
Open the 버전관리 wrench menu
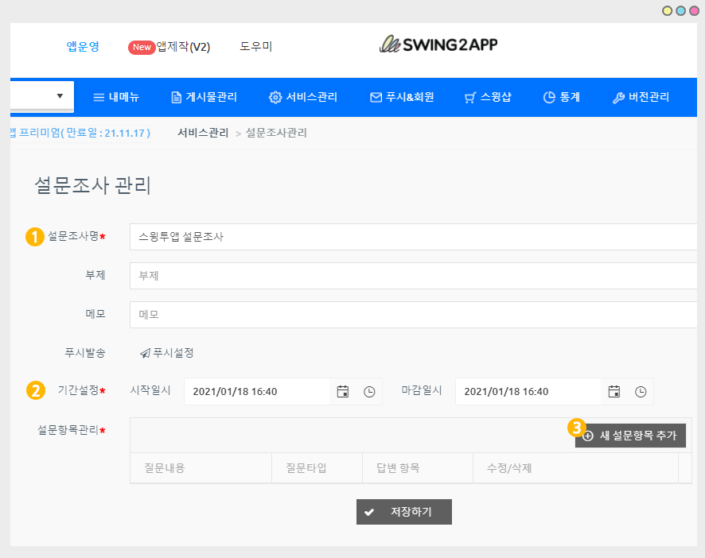click(641, 98)
